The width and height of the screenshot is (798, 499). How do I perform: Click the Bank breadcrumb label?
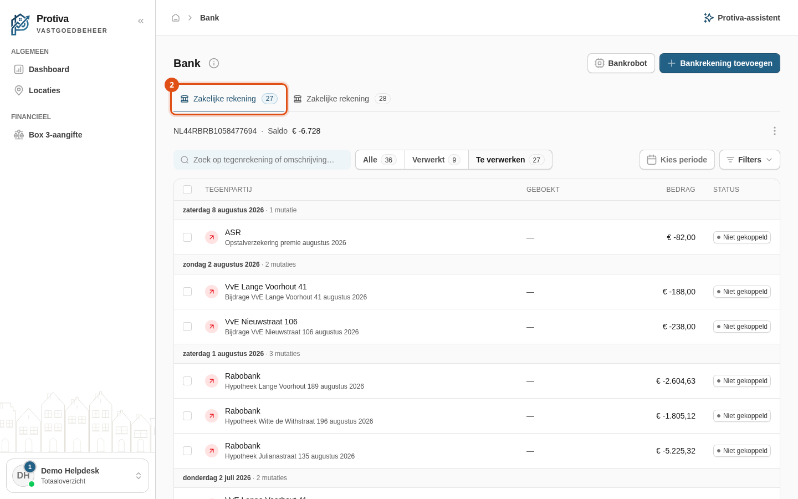point(209,18)
